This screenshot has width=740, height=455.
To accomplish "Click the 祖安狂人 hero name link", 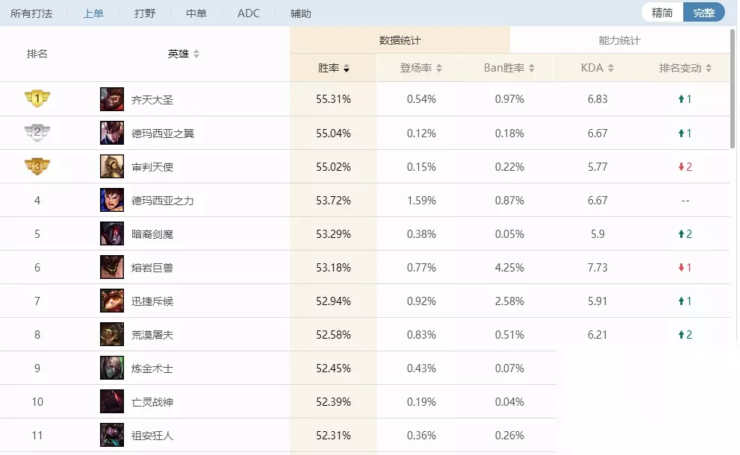I will pyautogui.click(x=152, y=436).
